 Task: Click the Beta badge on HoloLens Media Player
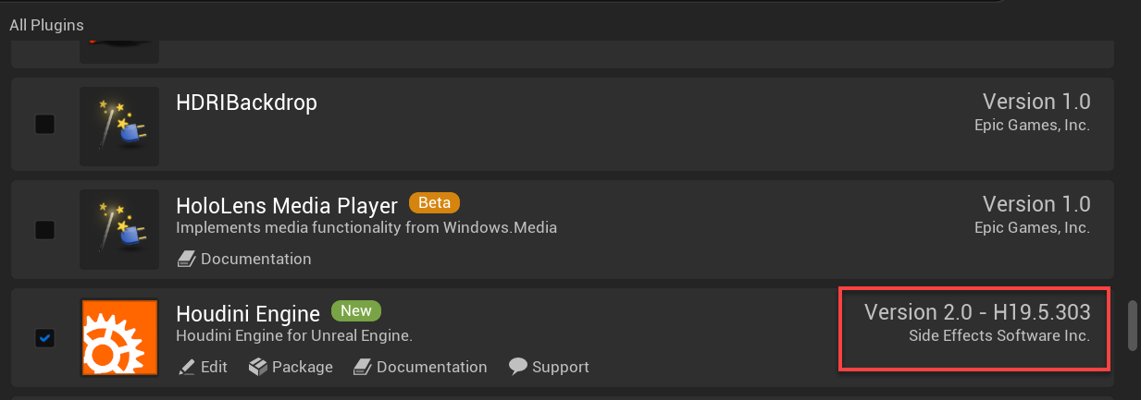coord(434,202)
